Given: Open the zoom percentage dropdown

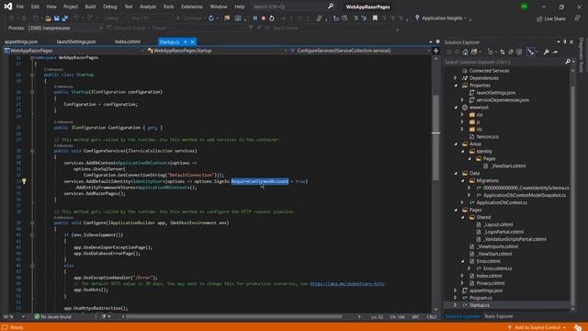Looking at the screenshot, I should click(23, 316).
